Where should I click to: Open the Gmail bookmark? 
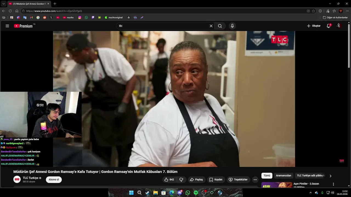(x=31, y=18)
